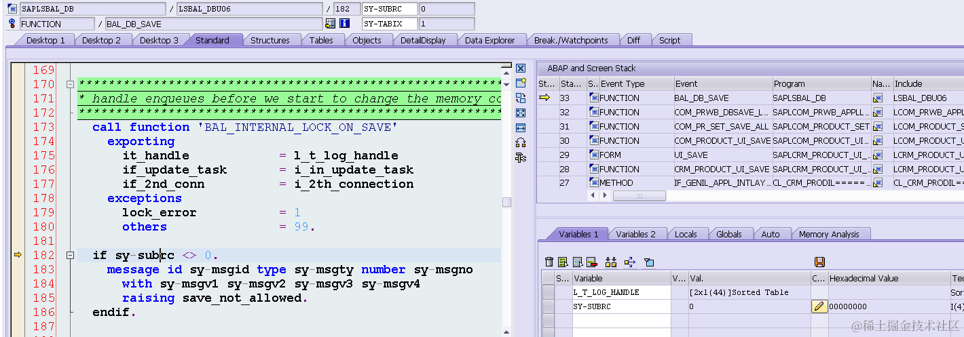Click the first green list icon in Variables toolbar
964x337 pixels.
pyautogui.click(x=563, y=262)
